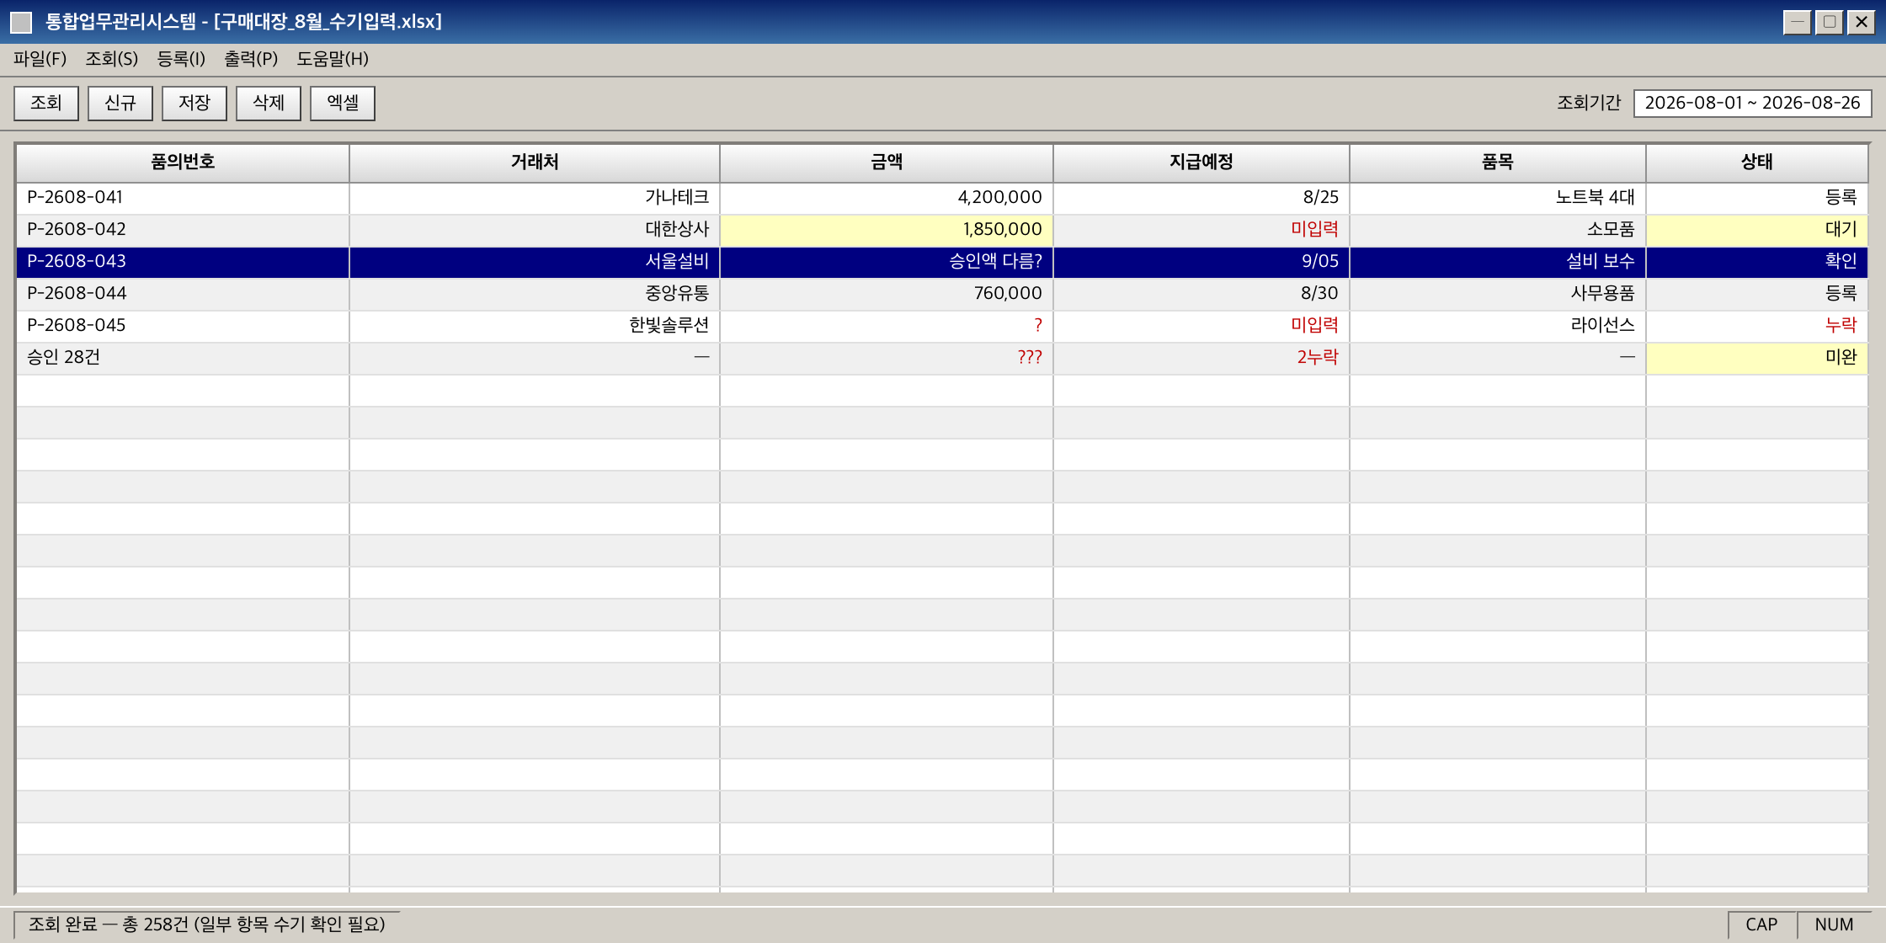Click the 조회기간 date range field

coord(1752,103)
